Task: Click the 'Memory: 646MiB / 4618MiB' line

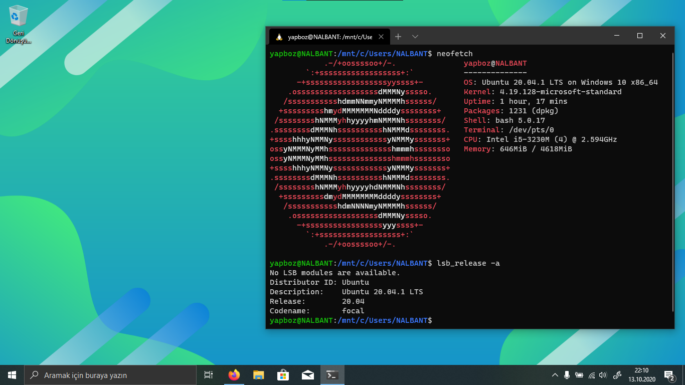Action: tap(518, 149)
